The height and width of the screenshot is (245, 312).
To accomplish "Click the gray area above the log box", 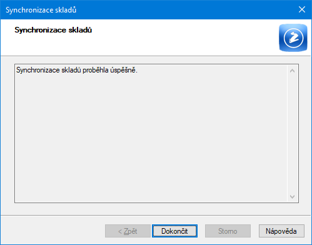I will pos(156,60).
